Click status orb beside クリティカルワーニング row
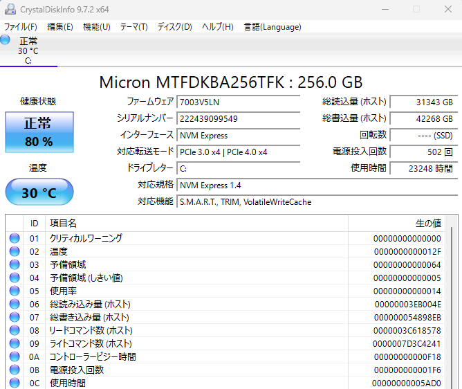Screen dimensions: 462x389 (x=15, y=238)
